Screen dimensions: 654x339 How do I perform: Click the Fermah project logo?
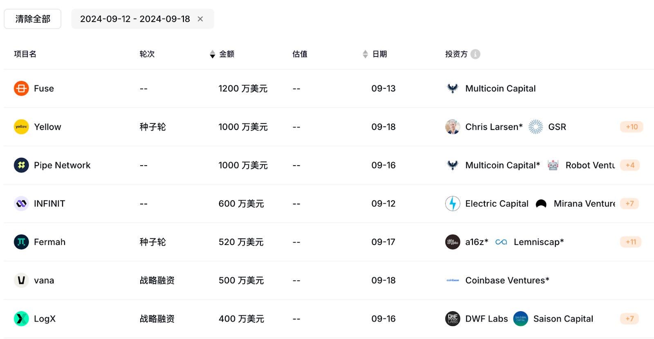click(21, 242)
